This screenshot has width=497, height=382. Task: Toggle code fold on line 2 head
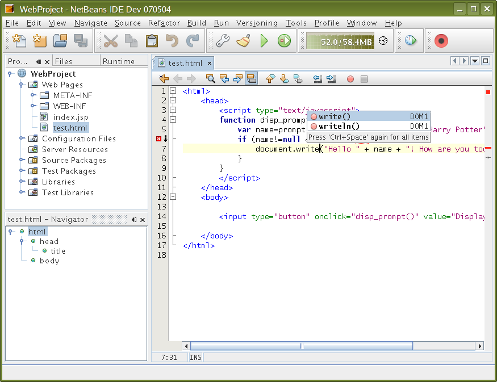(173, 100)
